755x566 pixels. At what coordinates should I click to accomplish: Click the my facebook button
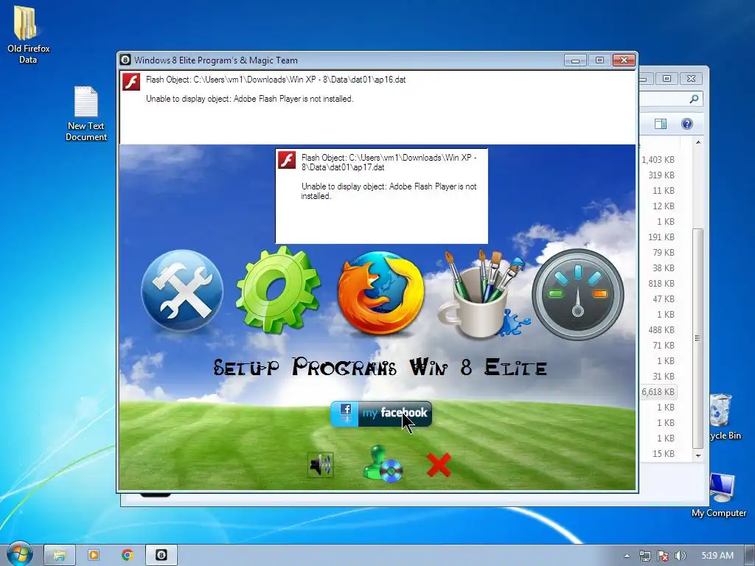tap(381, 413)
